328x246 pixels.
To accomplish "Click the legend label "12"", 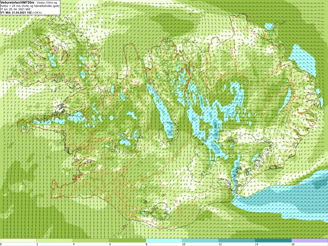I will 220,244.
